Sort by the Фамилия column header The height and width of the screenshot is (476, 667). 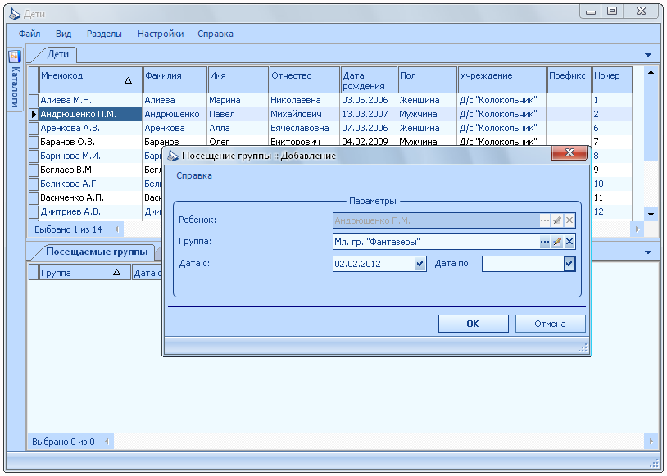(175, 79)
